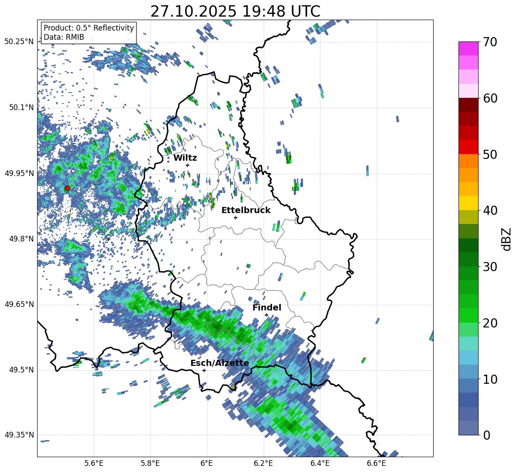Click the colorbar tick label 20

(490, 323)
